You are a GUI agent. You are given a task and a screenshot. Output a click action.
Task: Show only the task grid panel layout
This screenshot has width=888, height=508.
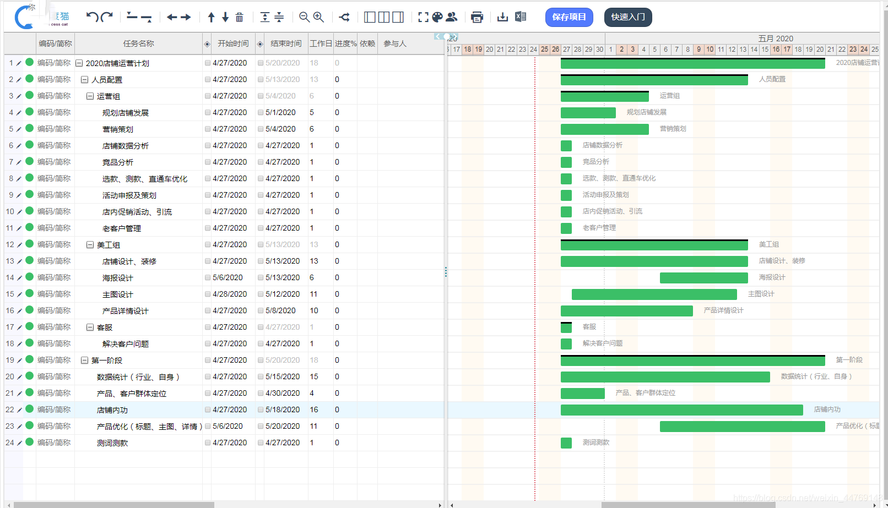pos(370,17)
